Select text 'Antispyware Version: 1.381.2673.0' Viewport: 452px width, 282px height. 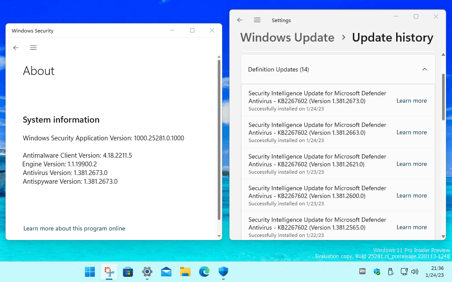point(70,182)
